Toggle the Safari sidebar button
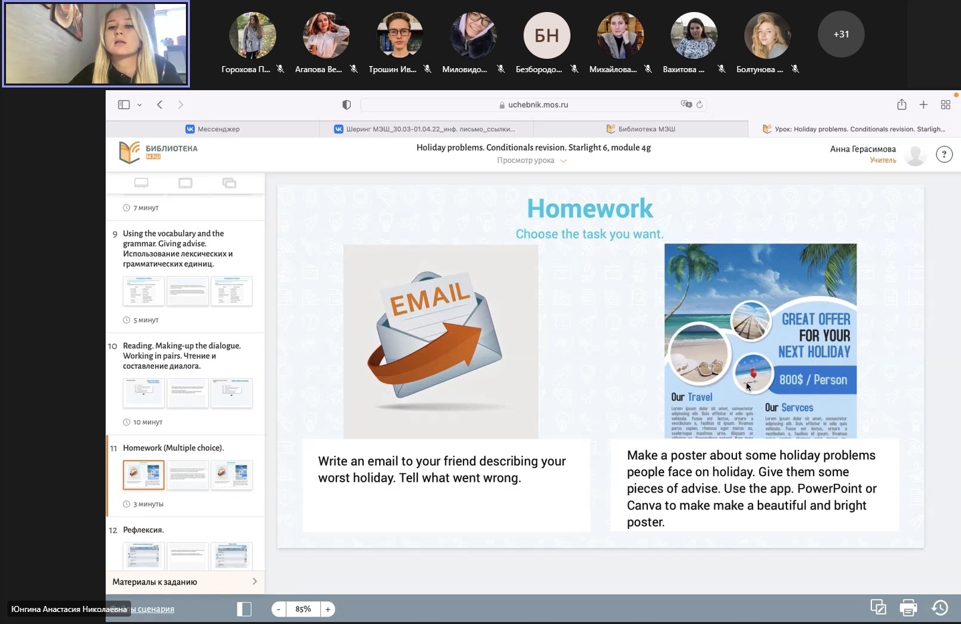The width and height of the screenshot is (961, 624). click(x=124, y=105)
